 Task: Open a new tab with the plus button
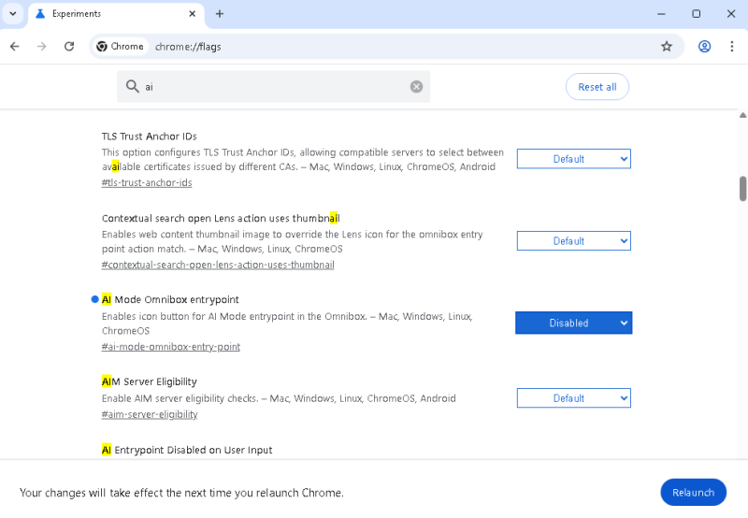pos(220,14)
